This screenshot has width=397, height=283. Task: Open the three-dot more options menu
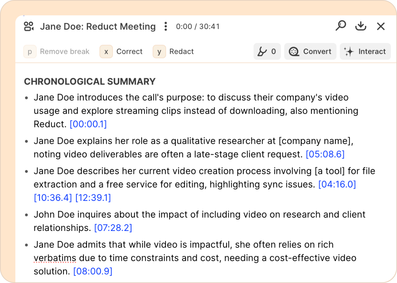[x=165, y=26]
